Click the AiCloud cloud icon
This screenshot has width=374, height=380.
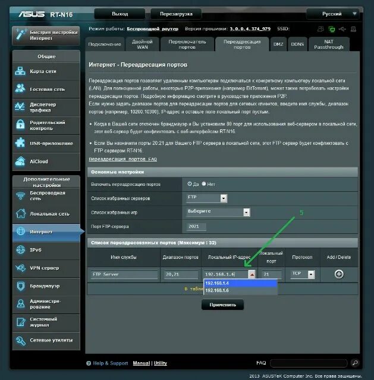click(20, 161)
